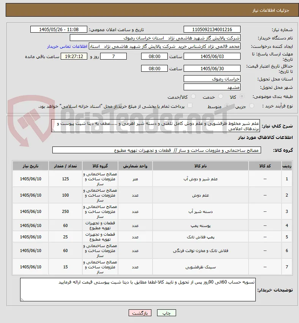The height and width of the screenshot is (323, 299).
Task: Click the price validity hour 08:00 field
Action: click(154, 68)
